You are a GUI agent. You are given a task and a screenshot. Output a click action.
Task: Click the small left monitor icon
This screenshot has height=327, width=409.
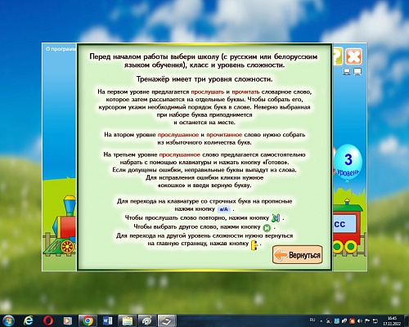(x=347, y=72)
